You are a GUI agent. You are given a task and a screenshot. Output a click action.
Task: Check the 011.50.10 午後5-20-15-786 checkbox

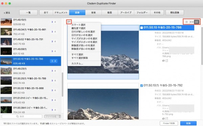coord(142,28)
